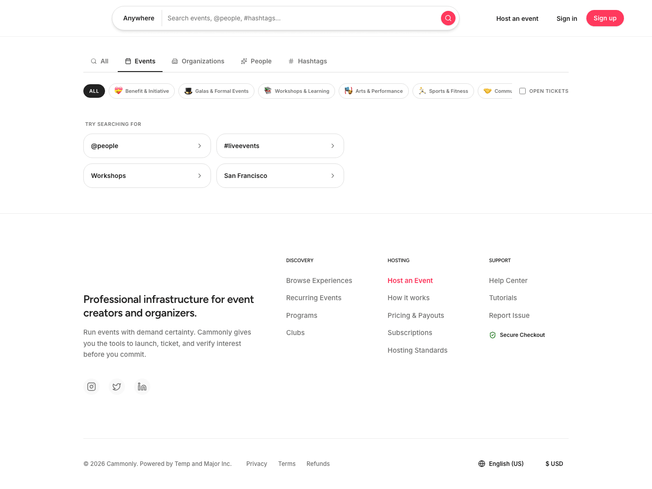652x489 pixels.
Task: Click the hashtag icon next to Hashtags
Action: [x=291, y=61]
